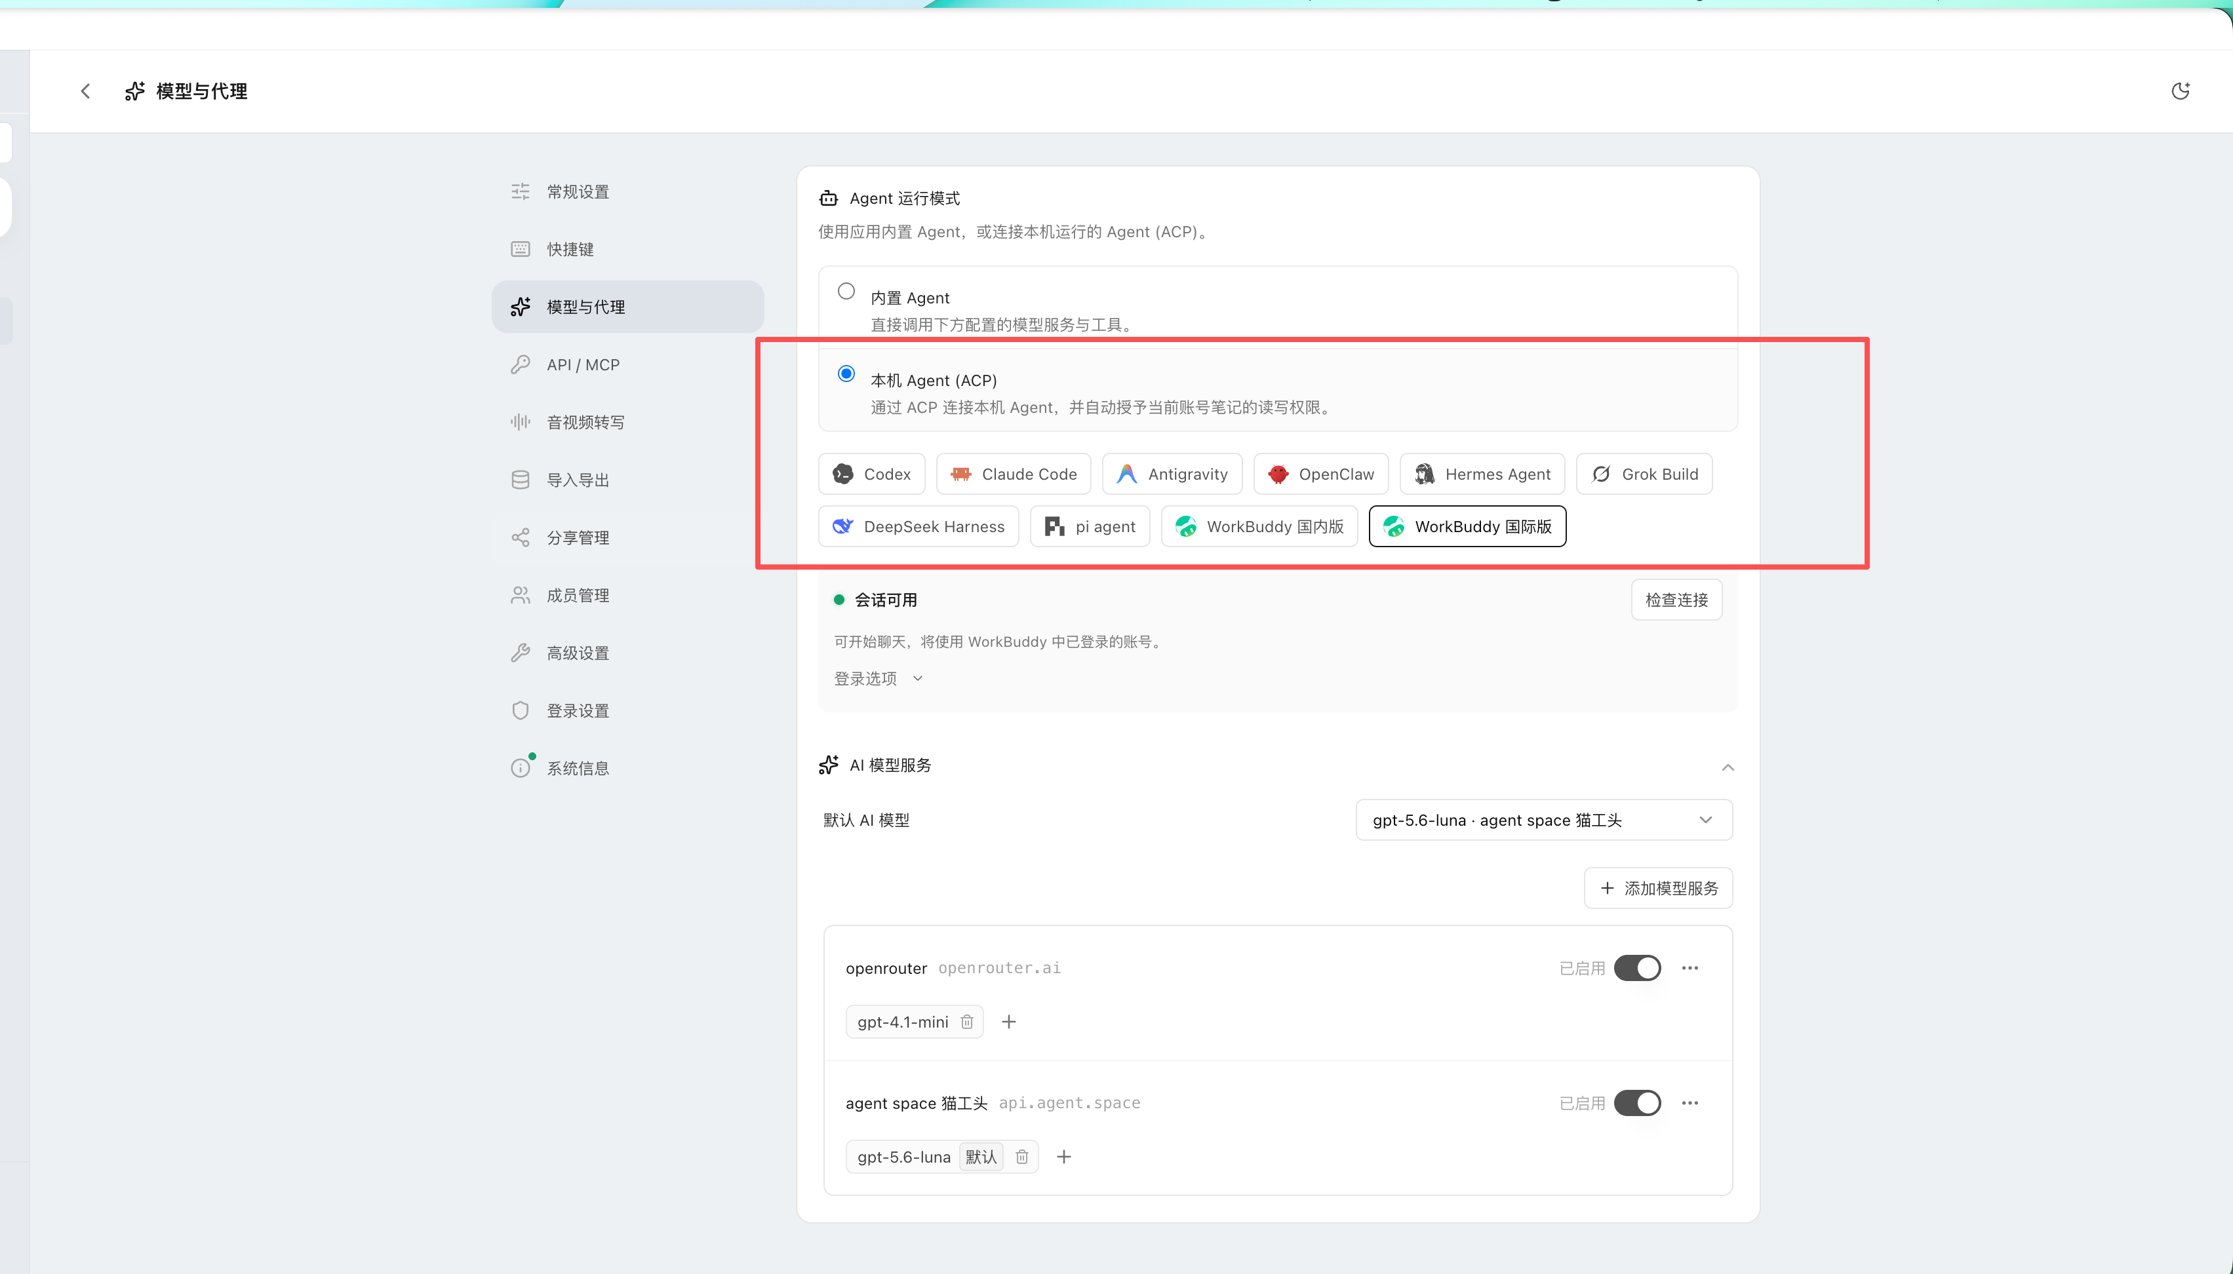
Task: Click the 默认 badge on gpt-5.6-luna
Action: [x=980, y=1157]
